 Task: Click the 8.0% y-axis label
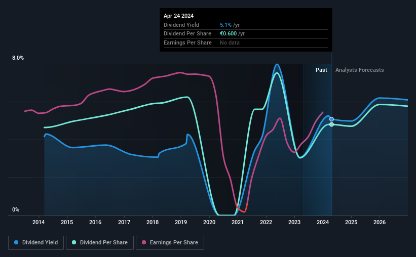18,58
